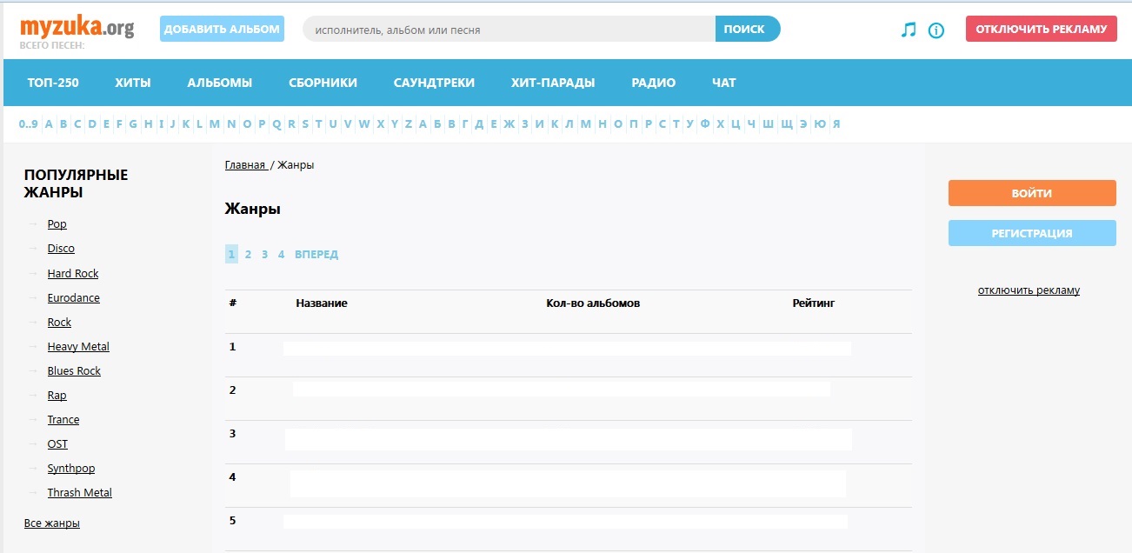Click ОТКЛЮЧИТЬ РЕКЛАМУ red button
The width and height of the screenshot is (1132, 553).
coord(1041,29)
